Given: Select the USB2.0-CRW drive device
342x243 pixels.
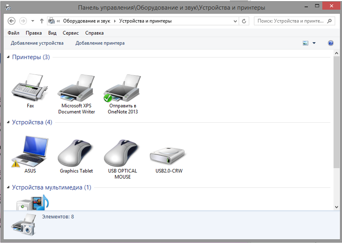Looking at the screenshot, I should click(167, 155).
